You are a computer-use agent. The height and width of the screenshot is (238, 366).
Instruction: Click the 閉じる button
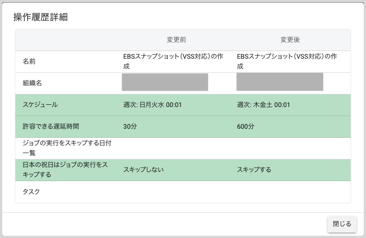(x=342, y=224)
